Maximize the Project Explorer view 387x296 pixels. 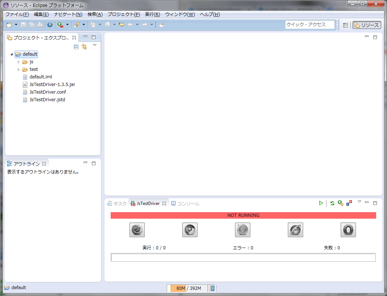pos(94,37)
